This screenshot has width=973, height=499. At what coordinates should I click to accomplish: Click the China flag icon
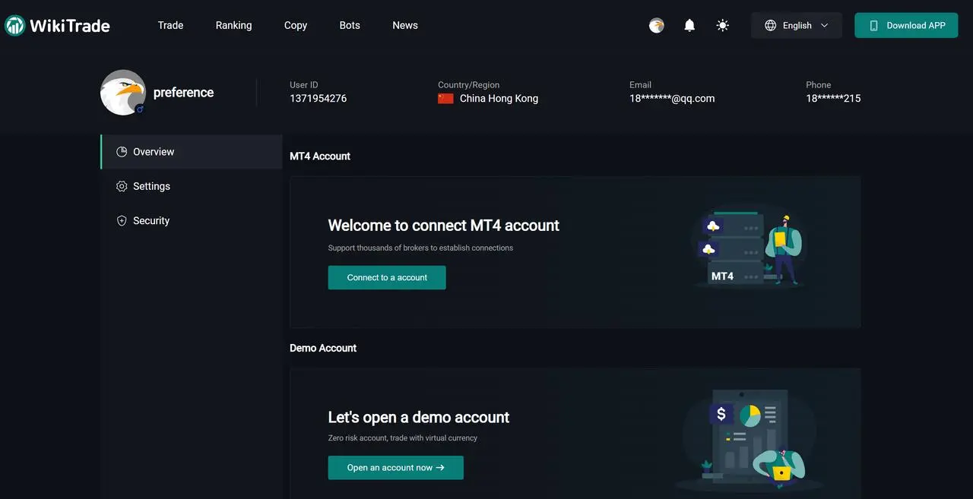click(x=445, y=98)
